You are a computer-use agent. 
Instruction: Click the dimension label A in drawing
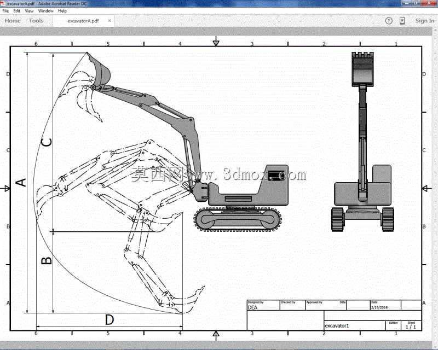click(21, 183)
